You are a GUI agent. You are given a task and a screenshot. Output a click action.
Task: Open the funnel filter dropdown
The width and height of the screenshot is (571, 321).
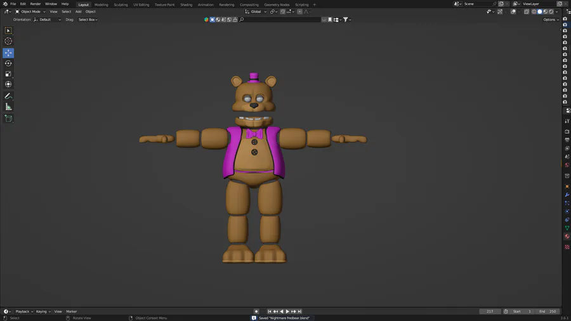tap(347, 20)
